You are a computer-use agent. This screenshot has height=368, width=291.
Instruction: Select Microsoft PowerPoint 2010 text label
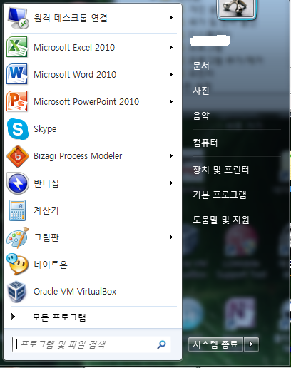pos(86,102)
